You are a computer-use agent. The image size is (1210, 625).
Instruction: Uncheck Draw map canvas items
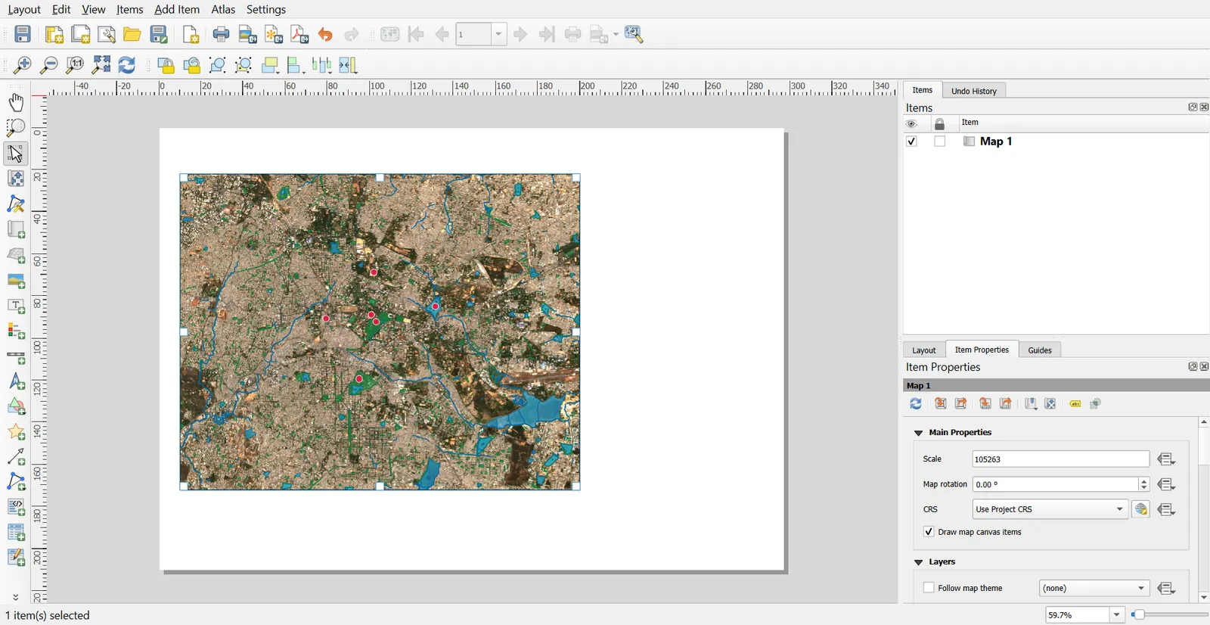coord(929,532)
